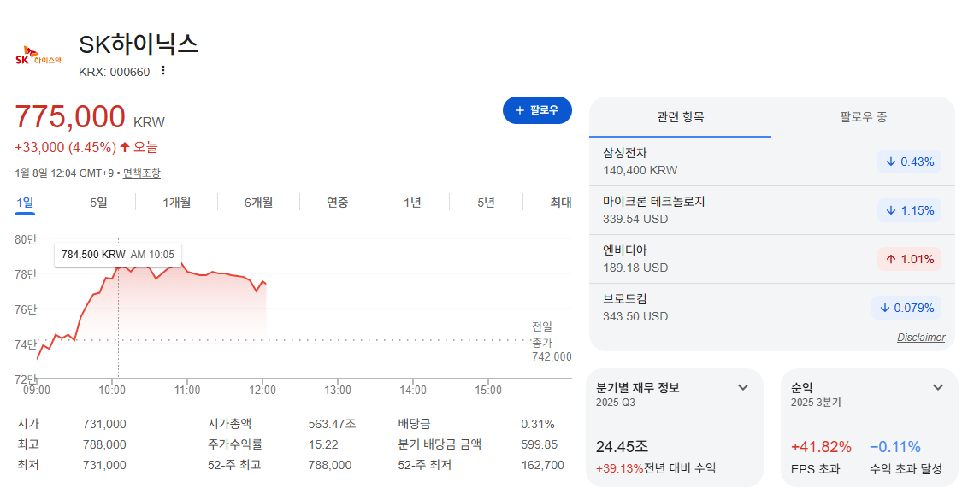Switch chart to 6개월 range
Viewport: 968px width, 488px height.
click(258, 203)
